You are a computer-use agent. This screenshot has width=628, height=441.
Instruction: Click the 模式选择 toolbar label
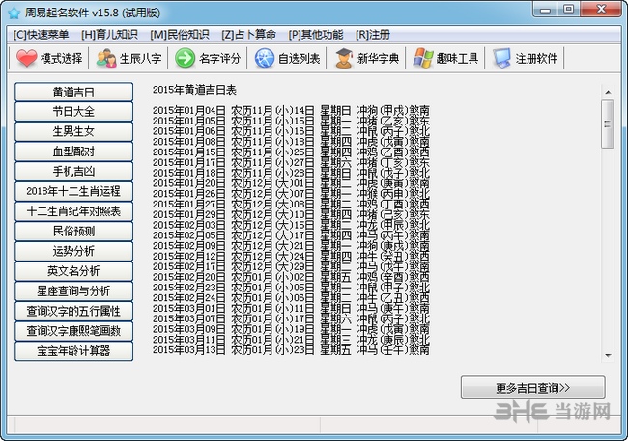(61, 59)
